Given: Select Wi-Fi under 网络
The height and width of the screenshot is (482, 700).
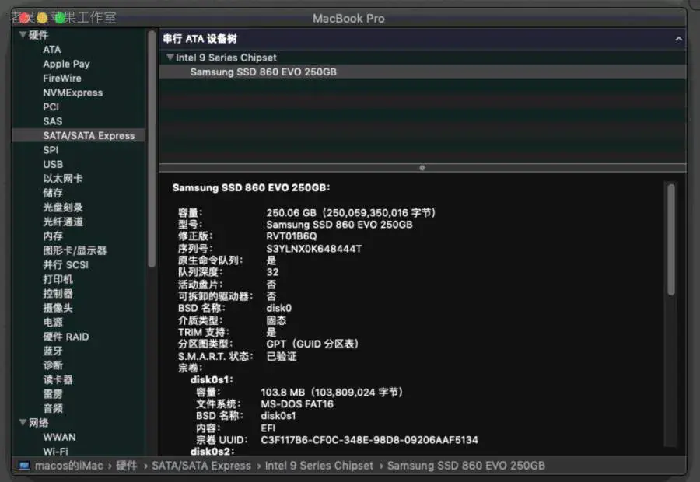Looking at the screenshot, I should click(x=55, y=451).
